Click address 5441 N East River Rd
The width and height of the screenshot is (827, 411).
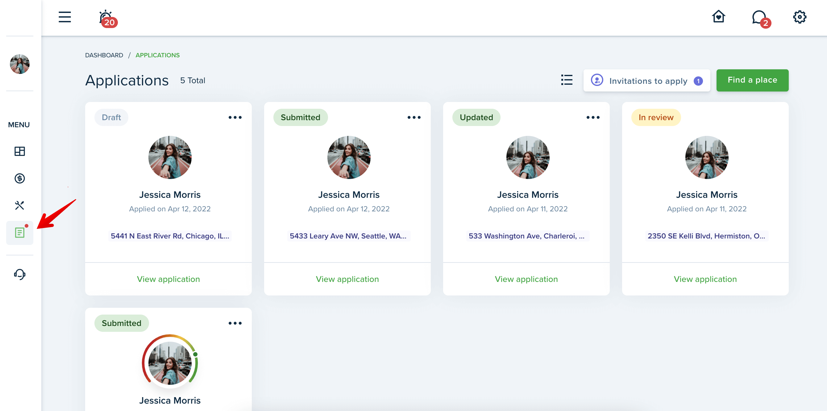(170, 236)
